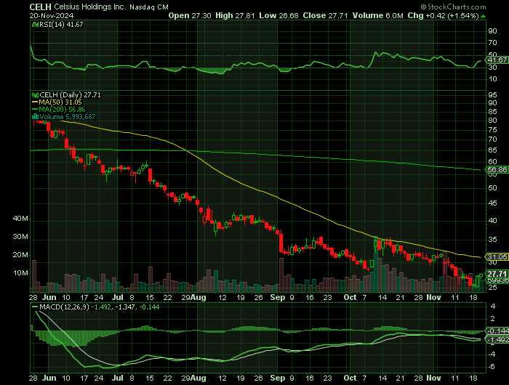Viewport: 509px width, 385px height.
Task: Click the volume bars icon in the legend
Action: pyautogui.click(x=35, y=117)
